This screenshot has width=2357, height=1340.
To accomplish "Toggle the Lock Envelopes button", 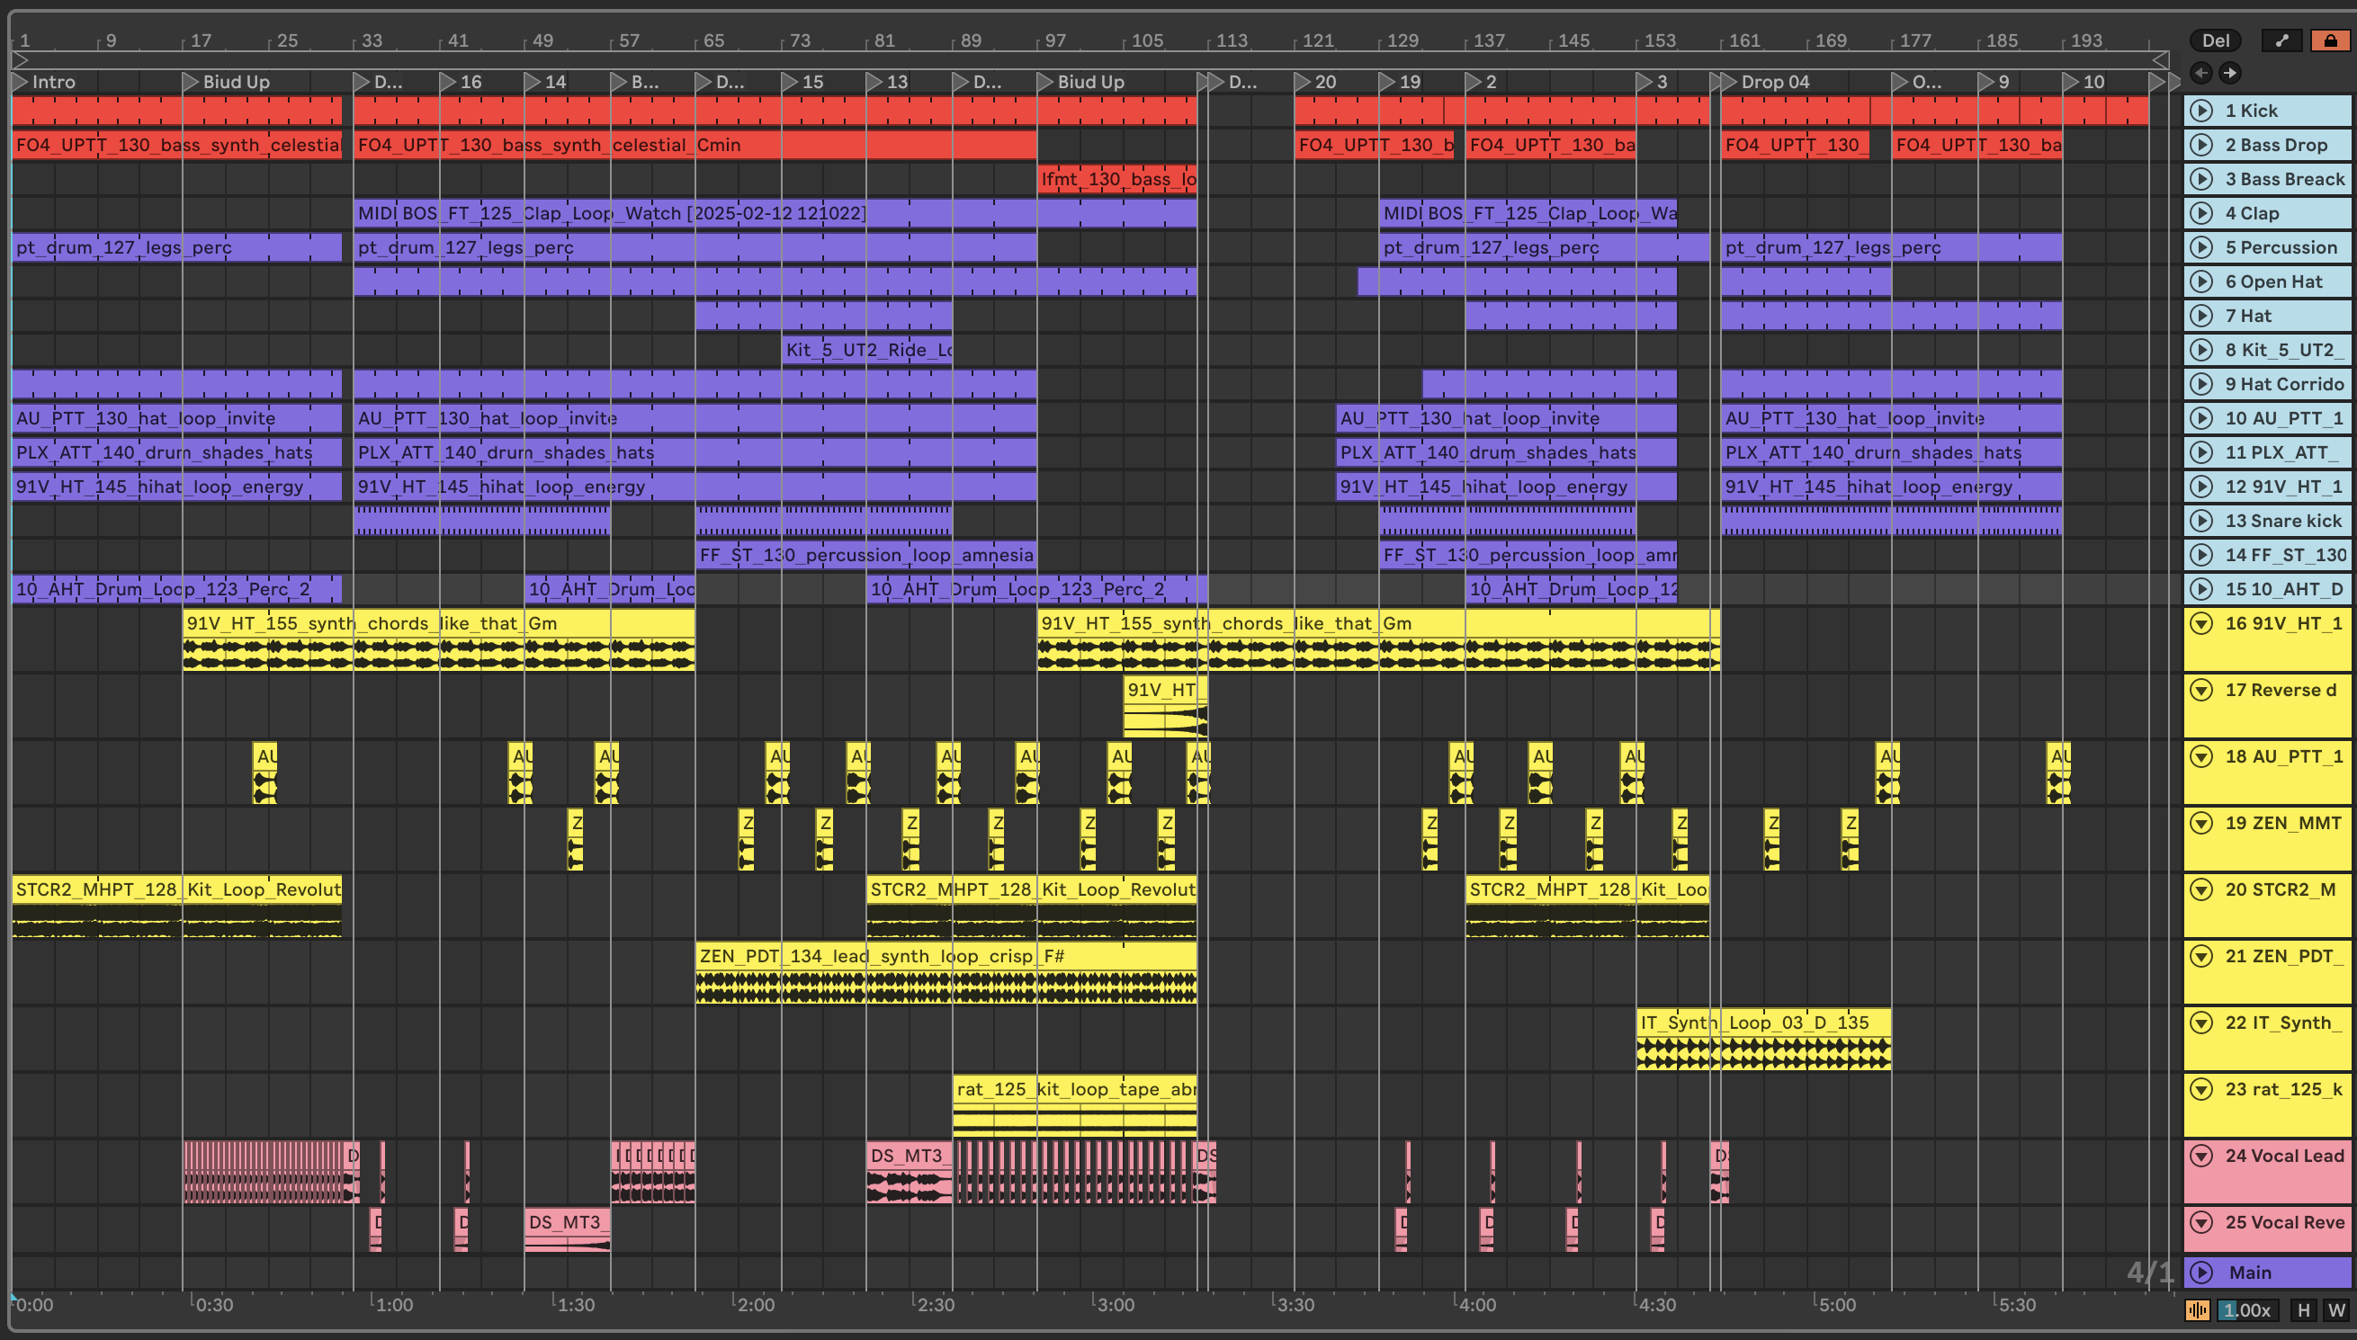I will 2330,40.
